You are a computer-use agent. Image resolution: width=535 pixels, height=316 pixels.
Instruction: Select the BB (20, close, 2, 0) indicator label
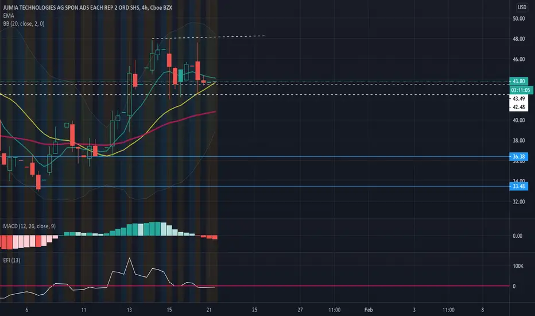click(x=24, y=24)
